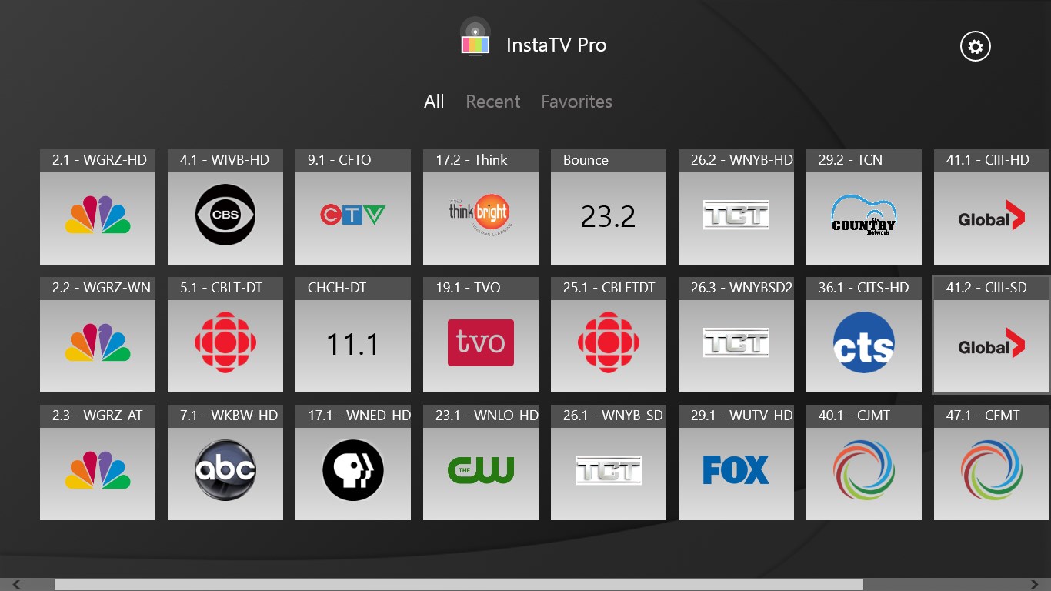Open CTV channel 9.1 - CFTO
Image resolution: width=1051 pixels, height=591 pixels.
point(353,207)
